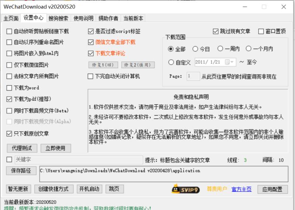Tick 去除文章内所有图片 checkbox
295x210 pixels.
tap(9, 76)
